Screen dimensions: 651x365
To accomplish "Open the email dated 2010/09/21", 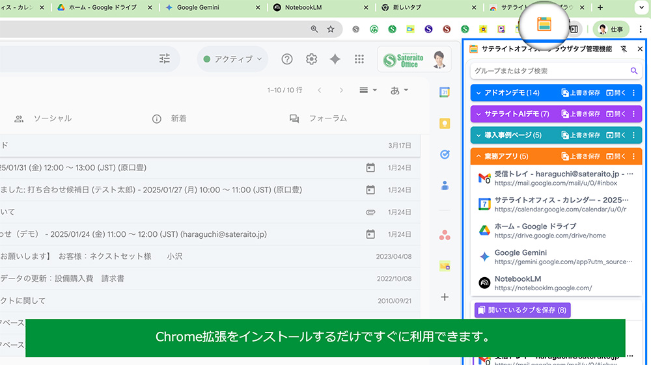I will [210, 301].
